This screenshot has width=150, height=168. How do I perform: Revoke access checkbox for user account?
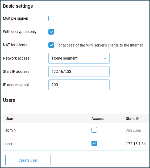[x=94, y=144]
